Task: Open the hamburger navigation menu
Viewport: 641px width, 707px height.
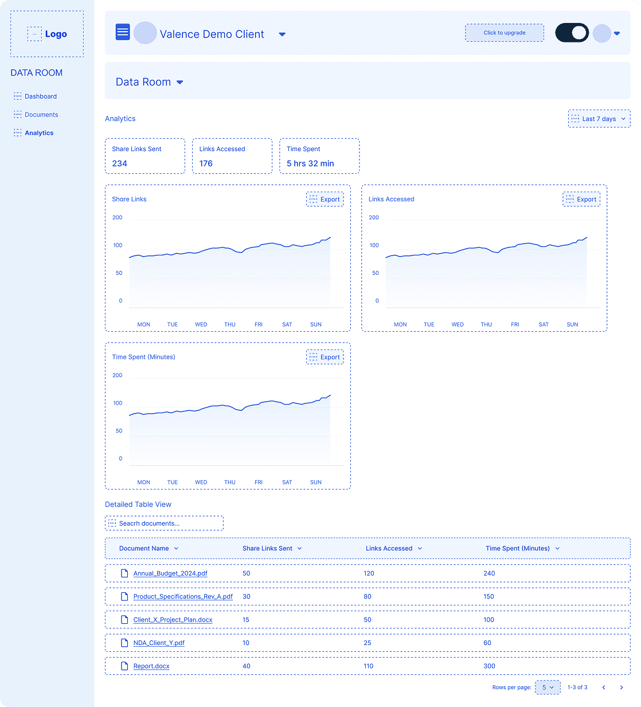Action: (x=122, y=32)
